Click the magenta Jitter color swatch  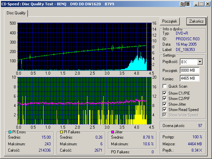click(x=113, y=132)
